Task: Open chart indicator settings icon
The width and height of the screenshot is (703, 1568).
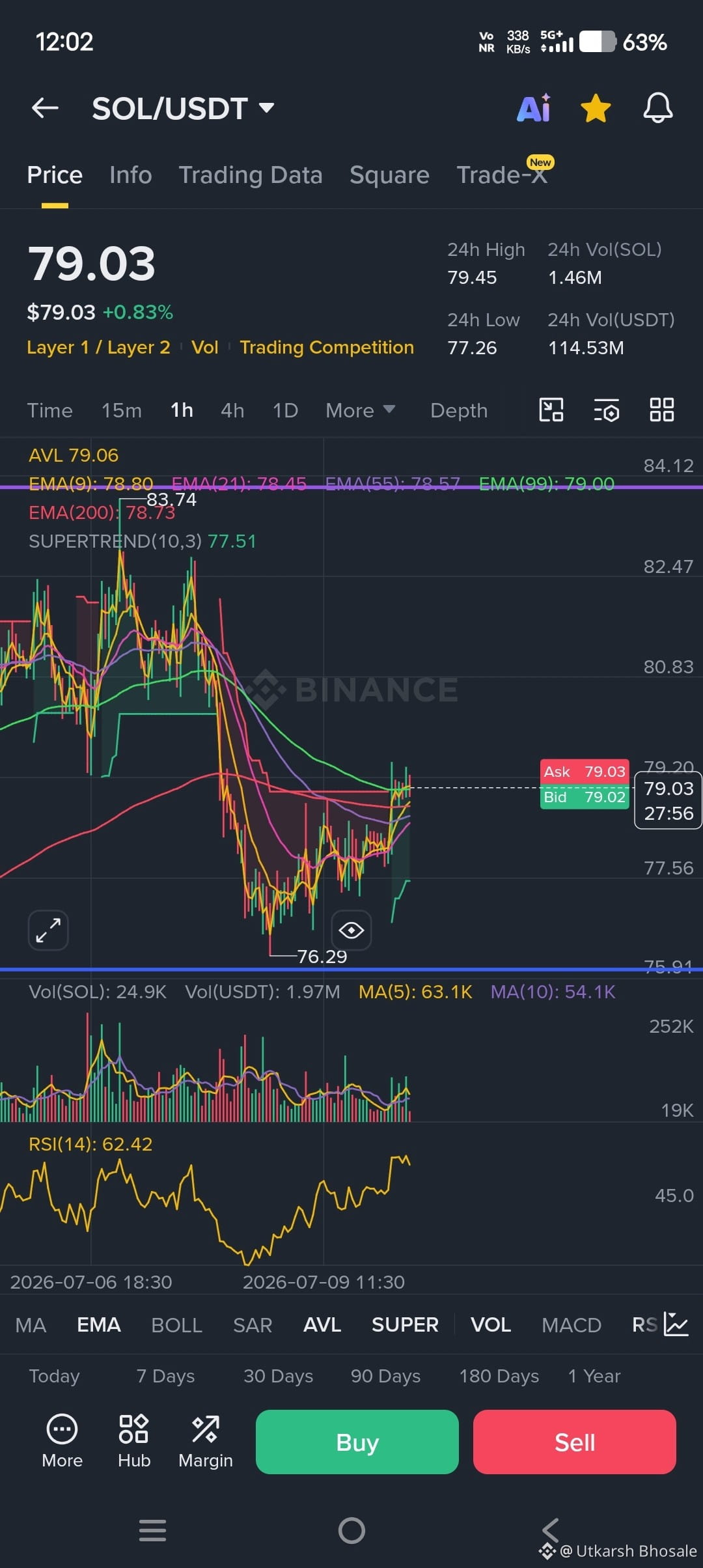Action: [x=607, y=410]
